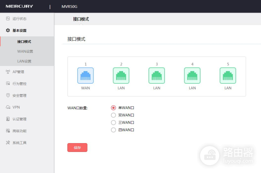
Task: Select port 4 LAN interface icon
Action: pyautogui.click(x=192, y=75)
